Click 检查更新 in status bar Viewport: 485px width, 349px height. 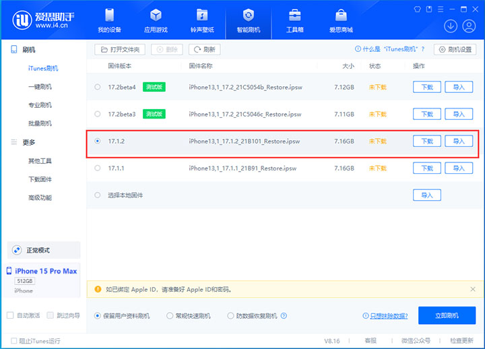[x=461, y=341]
